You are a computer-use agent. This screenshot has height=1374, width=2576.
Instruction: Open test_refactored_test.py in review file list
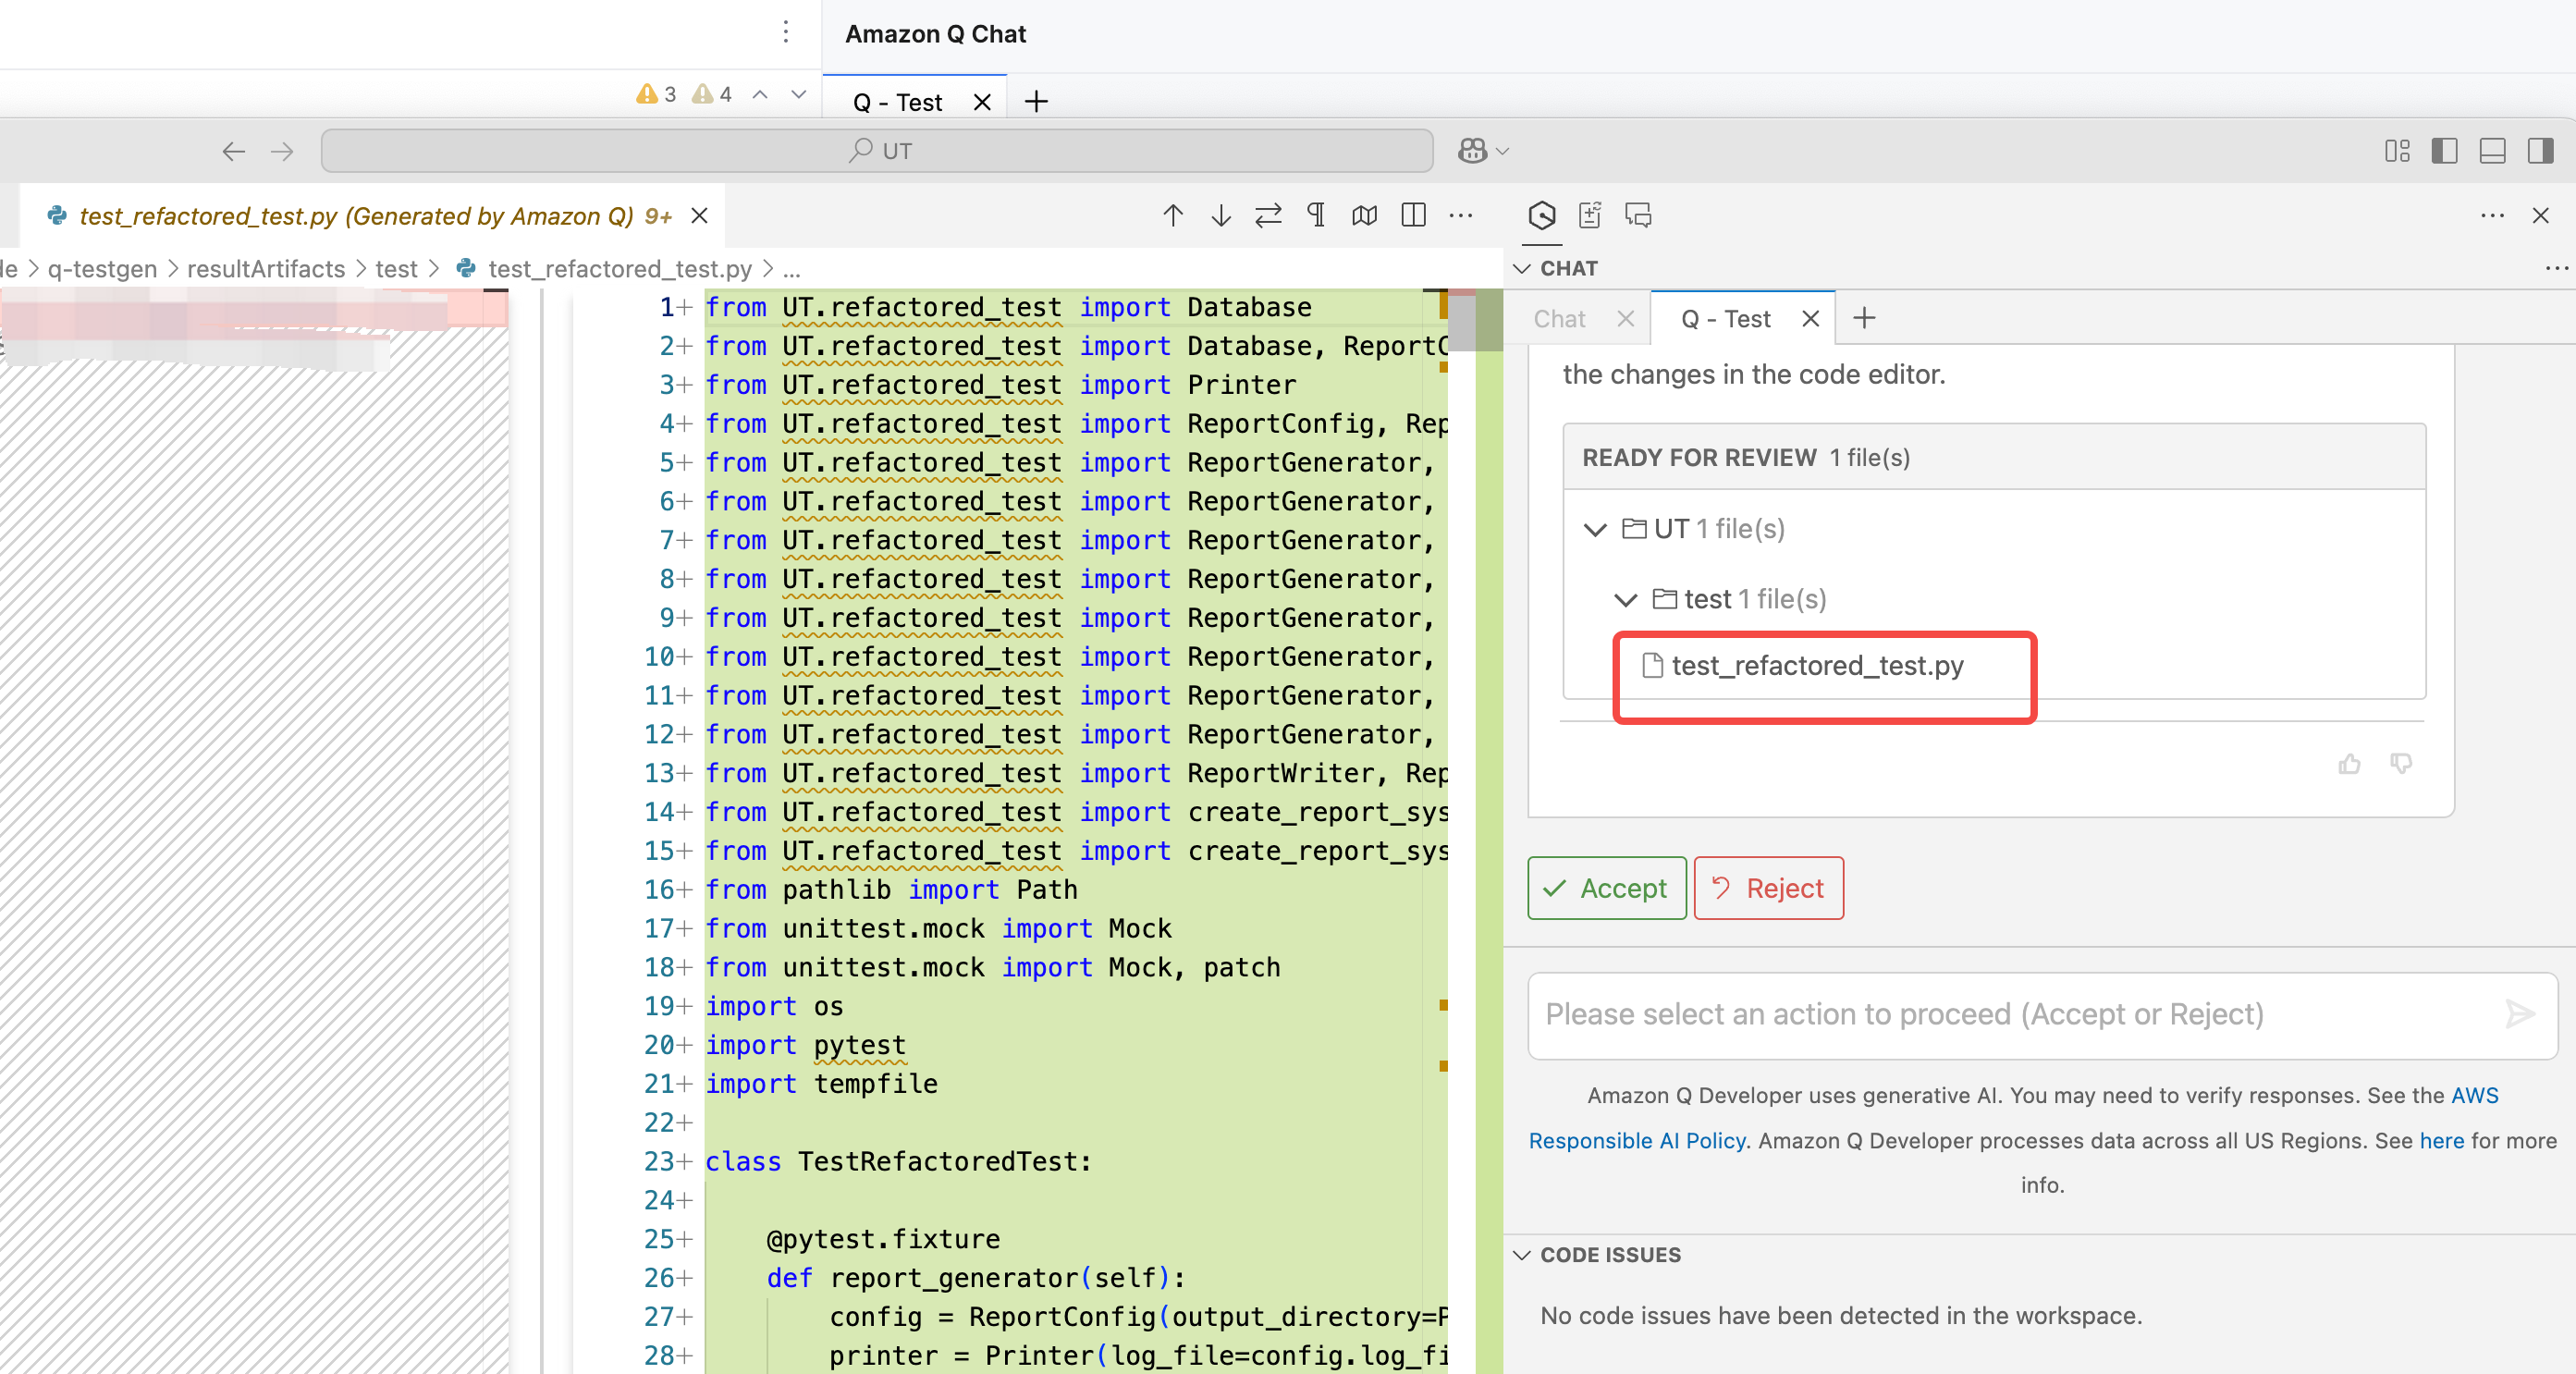(x=1816, y=666)
